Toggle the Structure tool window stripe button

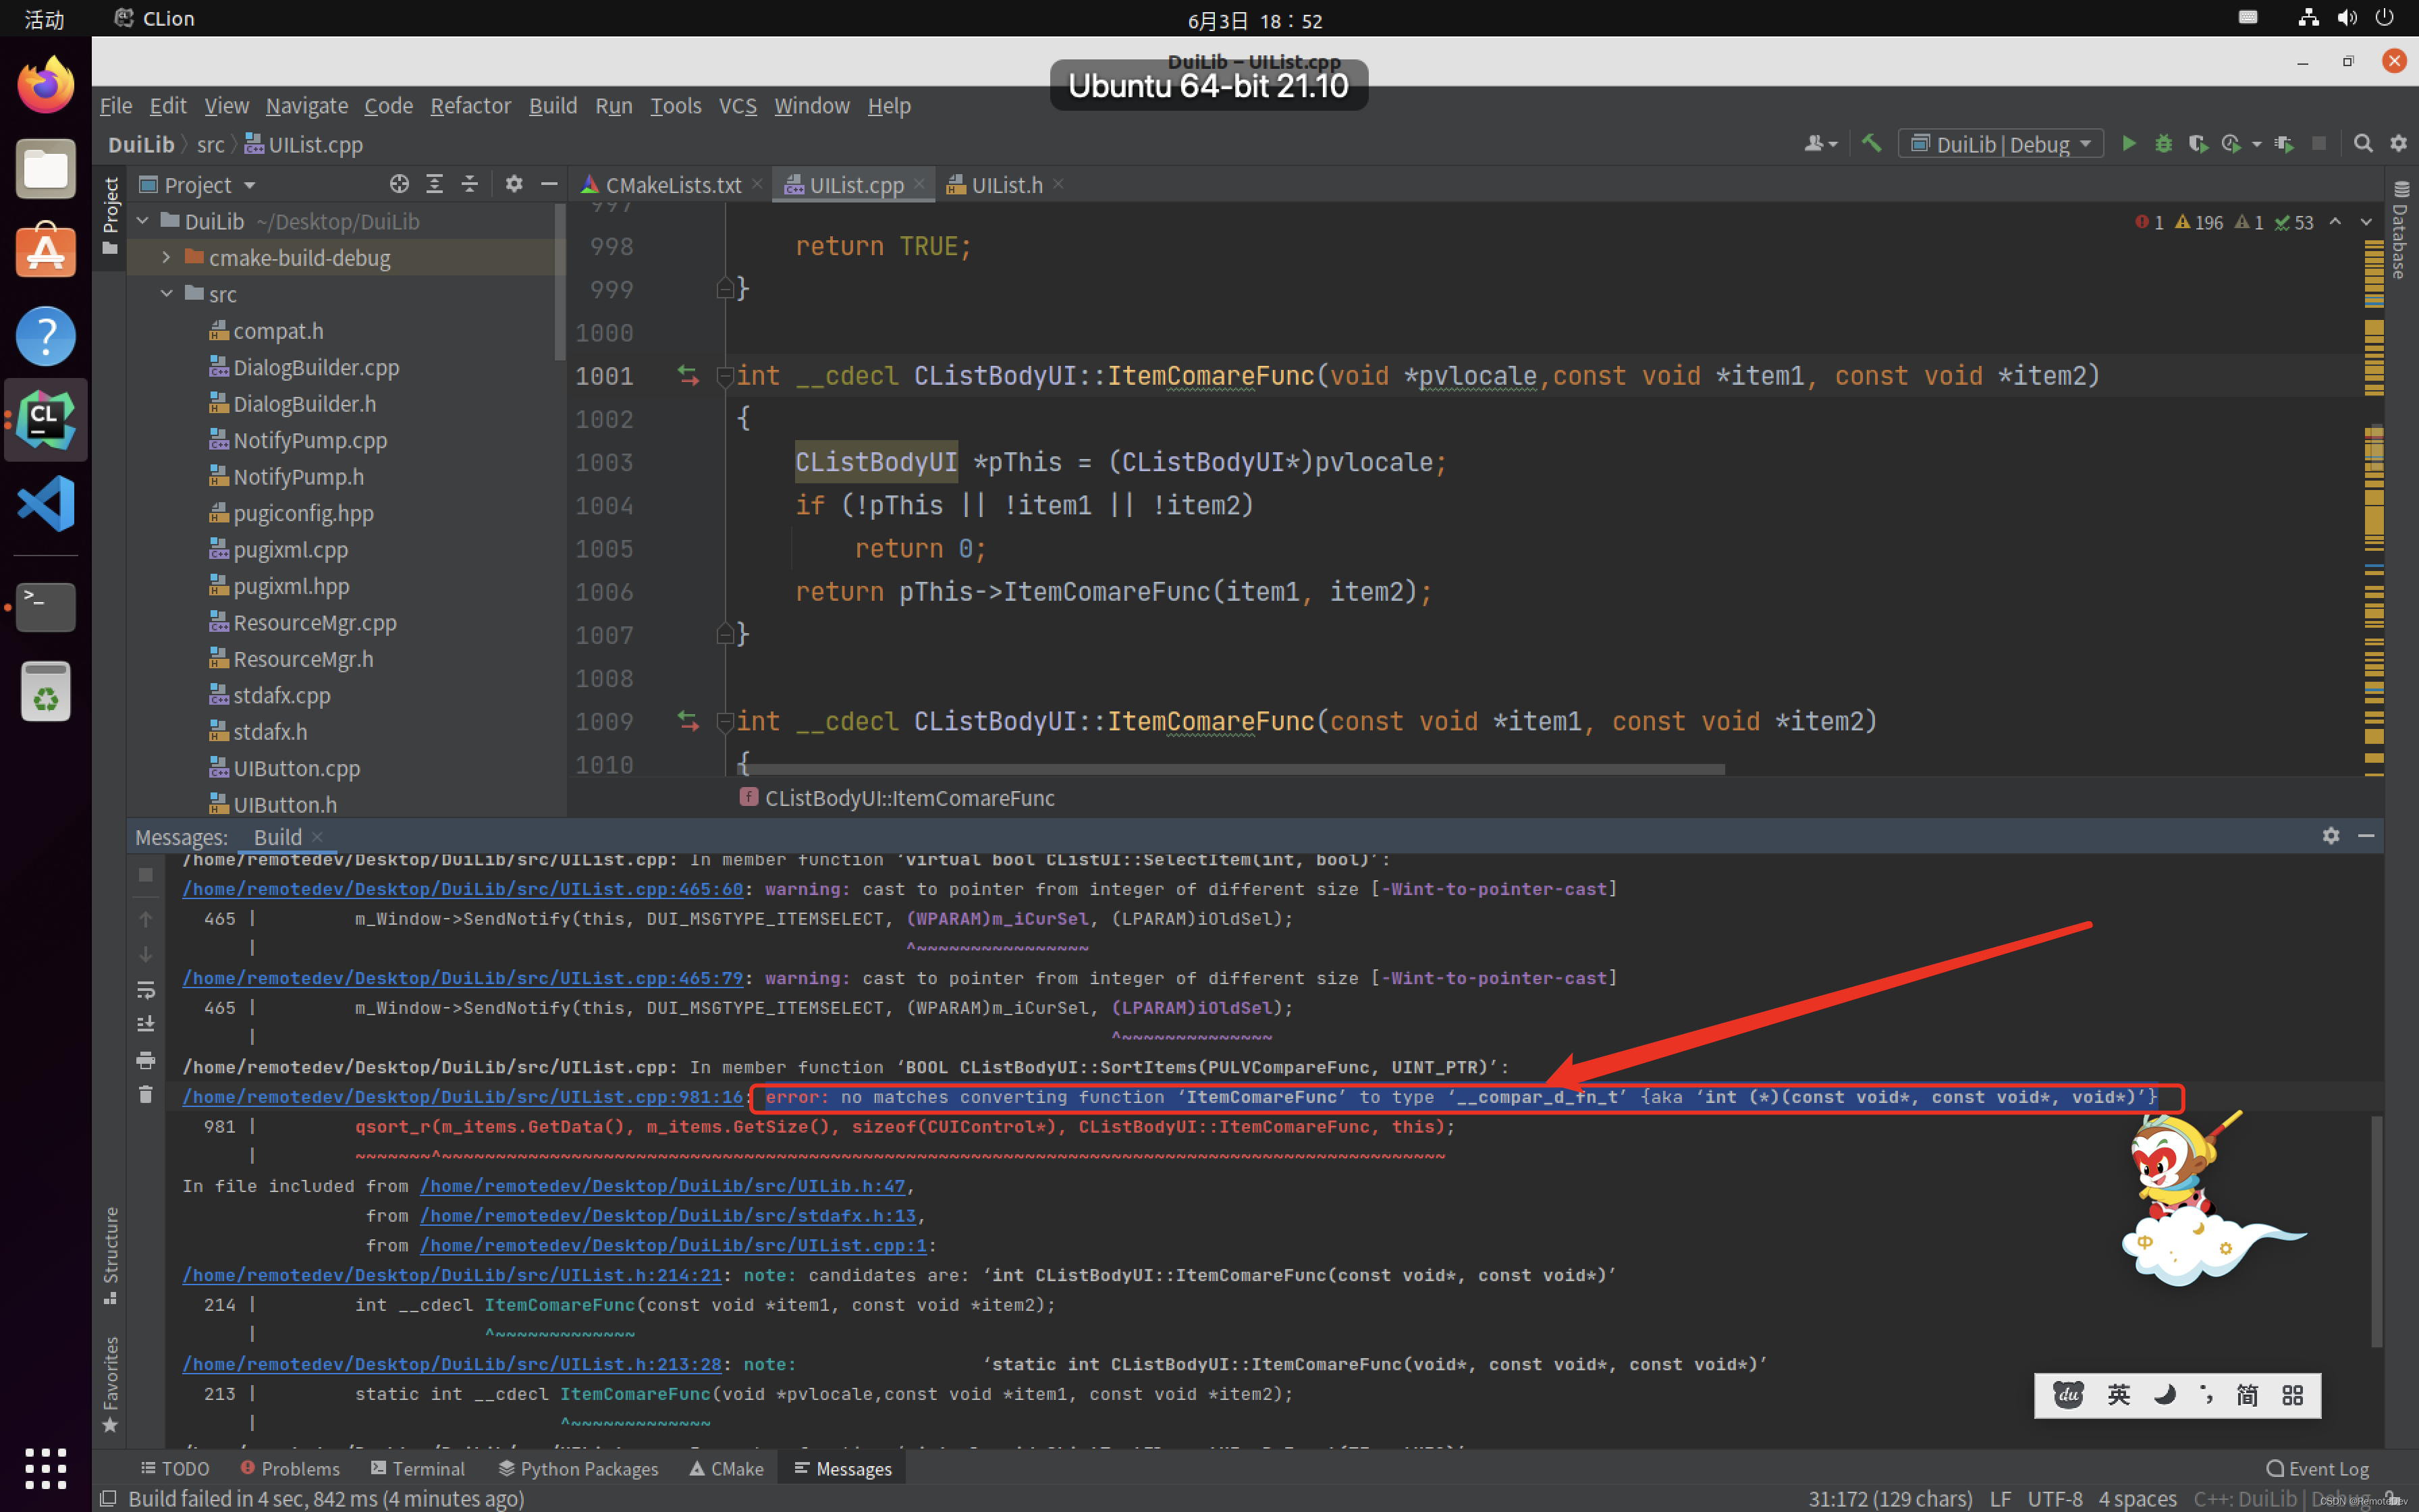pos(110,1256)
